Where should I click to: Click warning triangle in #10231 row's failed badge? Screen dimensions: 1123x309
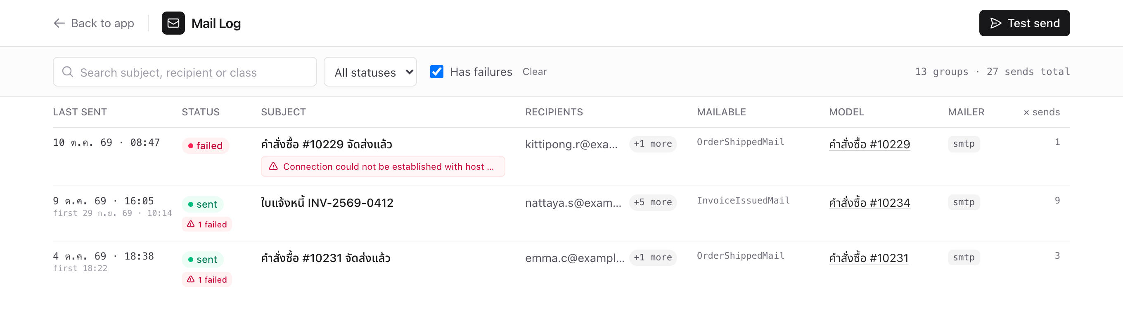[191, 279]
